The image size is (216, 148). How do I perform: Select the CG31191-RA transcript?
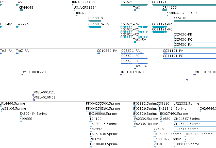tap(184, 27)
